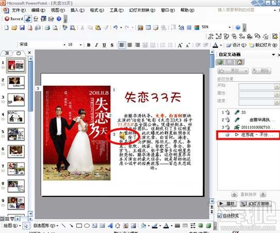Select animation item 1 labeled 33
The height and width of the screenshot is (233, 280).
tap(248, 112)
